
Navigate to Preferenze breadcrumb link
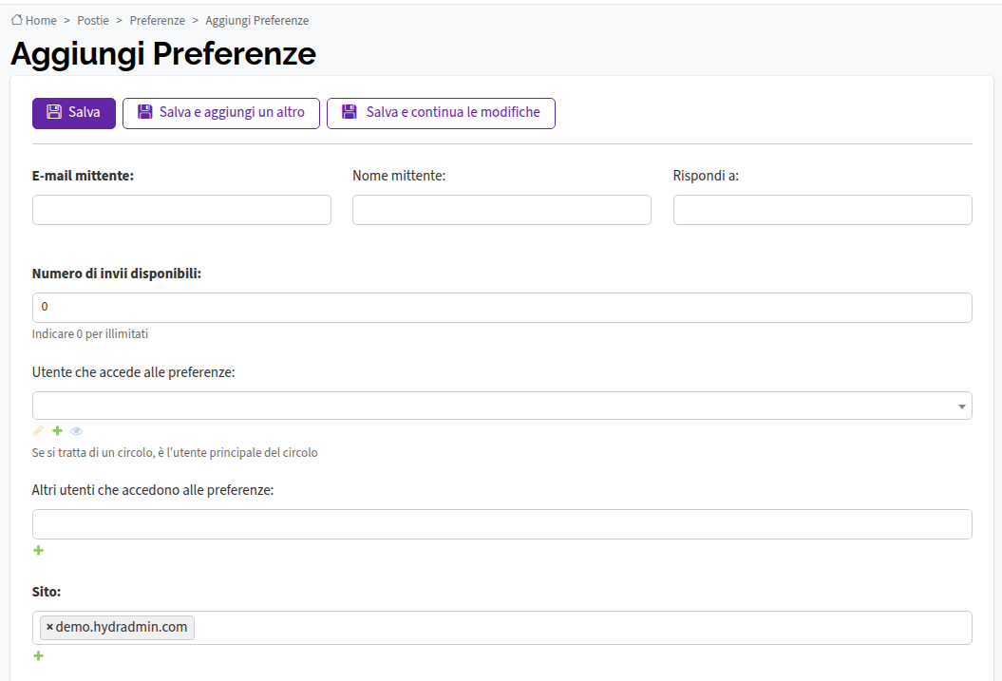click(158, 21)
